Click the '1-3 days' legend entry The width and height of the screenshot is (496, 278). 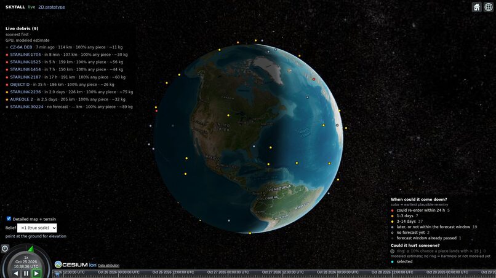[405, 216]
